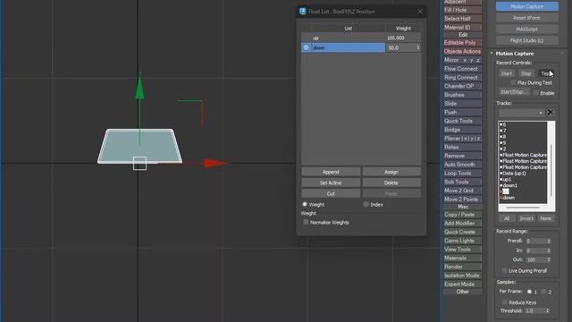
Task: Click the Test button
Action: [546, 73]
